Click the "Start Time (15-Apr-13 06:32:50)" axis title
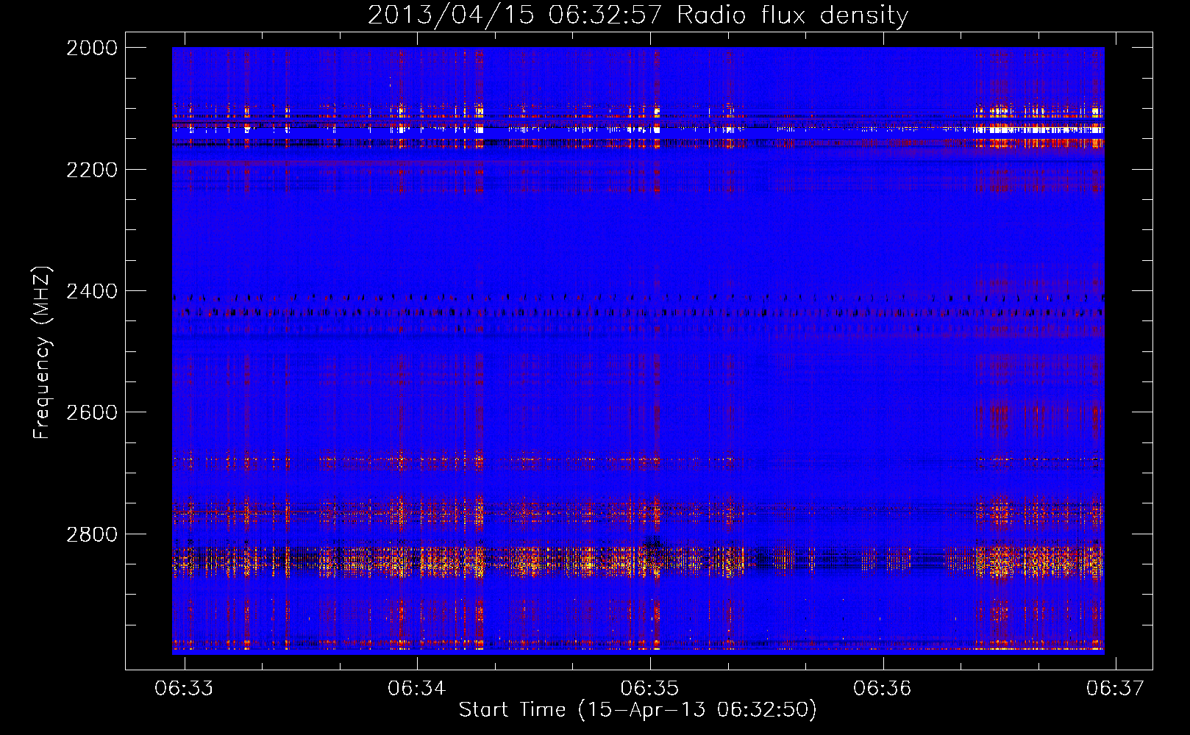Image resolution: width=1190 pixels, height=735 pixels. point(638,710)
